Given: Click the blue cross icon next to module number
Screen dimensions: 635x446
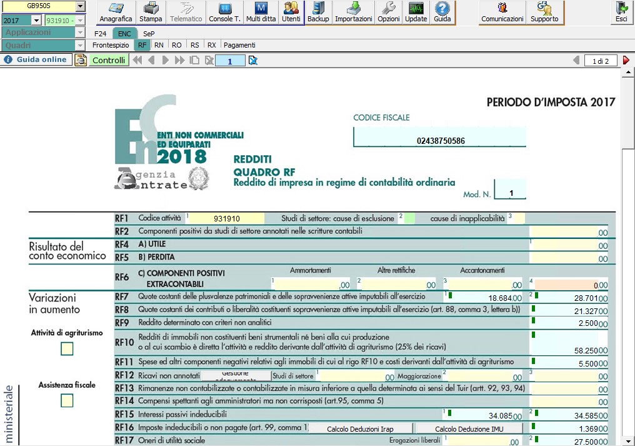Looking at the screenshot, I should [x=253, y=61].
